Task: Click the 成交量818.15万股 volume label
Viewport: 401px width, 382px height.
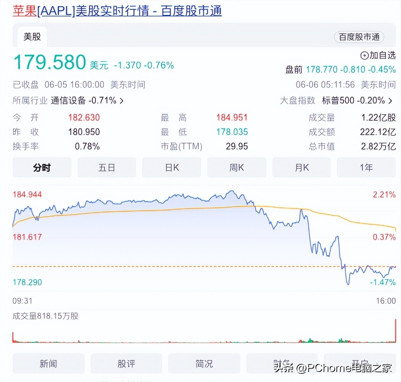Action: coord(46,316)
